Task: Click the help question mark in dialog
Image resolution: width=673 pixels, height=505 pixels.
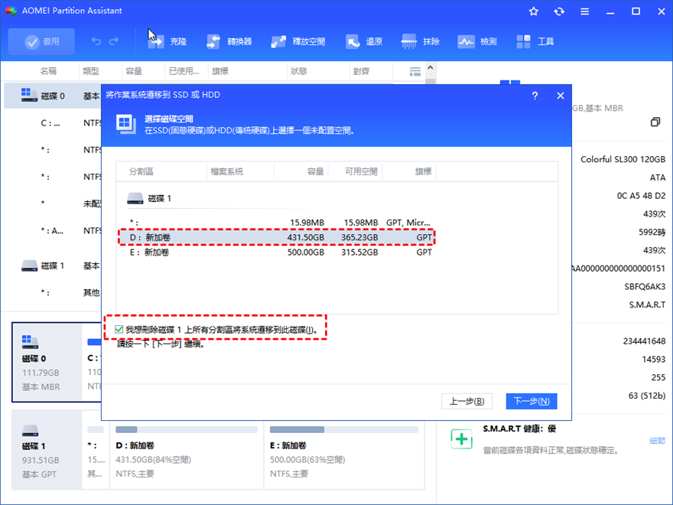Action: [535, 96]
